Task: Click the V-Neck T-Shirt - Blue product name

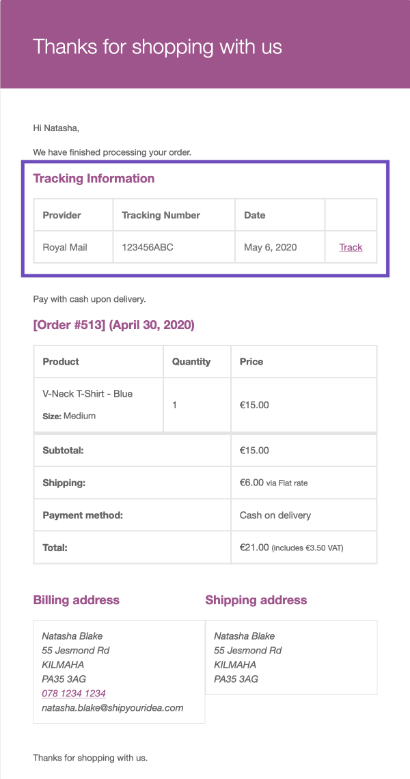Action: click(87, 394)
